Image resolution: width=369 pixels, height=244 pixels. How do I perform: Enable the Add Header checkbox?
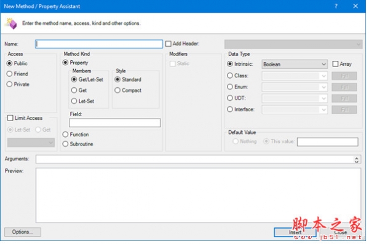click(169, 44)
